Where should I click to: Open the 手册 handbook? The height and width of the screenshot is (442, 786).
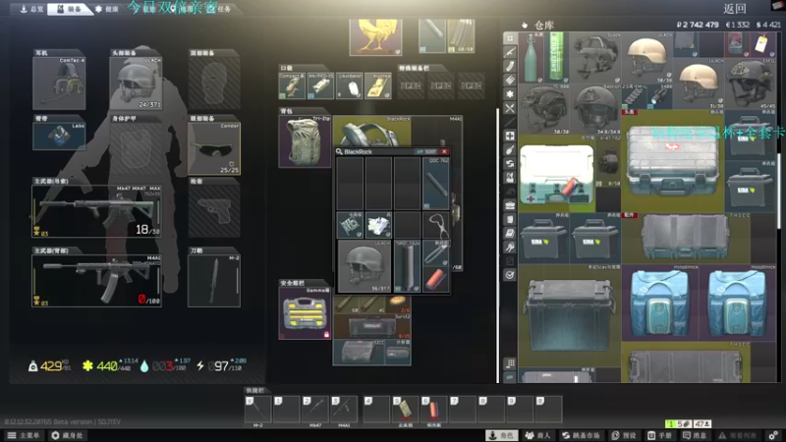pos(659,435)
